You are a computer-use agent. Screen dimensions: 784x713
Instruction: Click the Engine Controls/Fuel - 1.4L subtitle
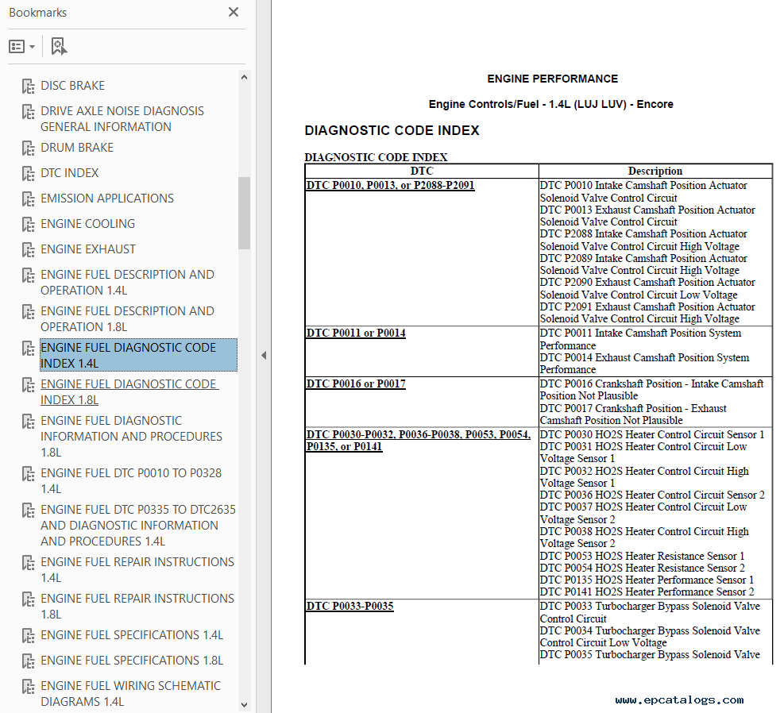click(x=551, y=105)
